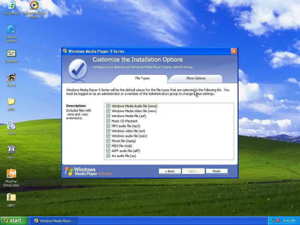
Task: Click Windows Media Player taskbar button
Action: tap(54, 221)
